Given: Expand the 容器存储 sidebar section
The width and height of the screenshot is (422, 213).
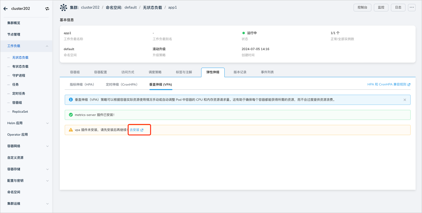Looking at the screenshot, I should tap(47, 169).
